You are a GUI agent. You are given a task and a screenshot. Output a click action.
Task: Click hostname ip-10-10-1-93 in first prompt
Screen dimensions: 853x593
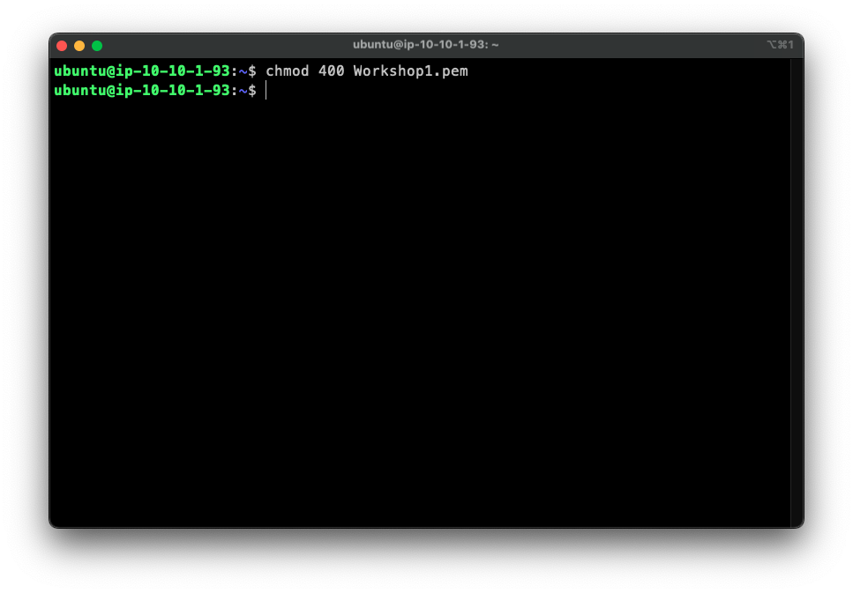(170, 71)
